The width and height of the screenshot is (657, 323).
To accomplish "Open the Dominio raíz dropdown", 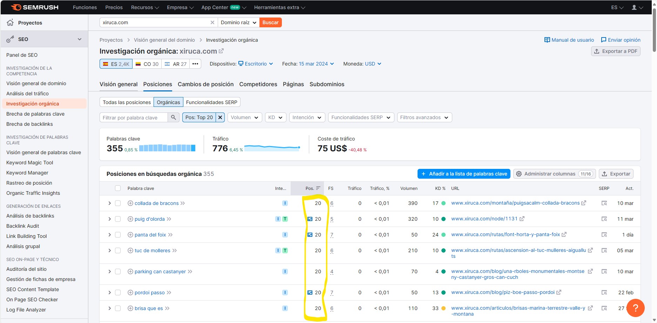I will tap(238, 22).
